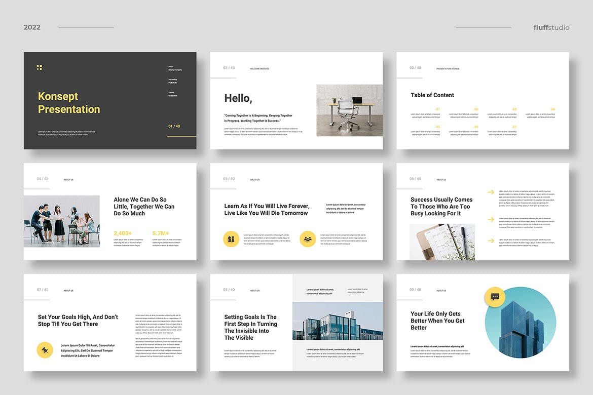Viewport: 593px width, 395px height.
Task: Click the yellow people group icon
Action: (x=308, y=239)
